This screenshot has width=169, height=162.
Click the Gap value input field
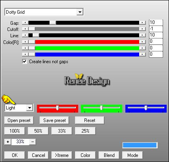(x=156, y=22)
